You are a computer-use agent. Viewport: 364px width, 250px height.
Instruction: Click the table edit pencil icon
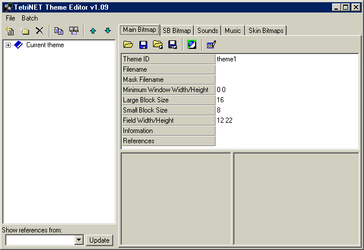point(211,44)
